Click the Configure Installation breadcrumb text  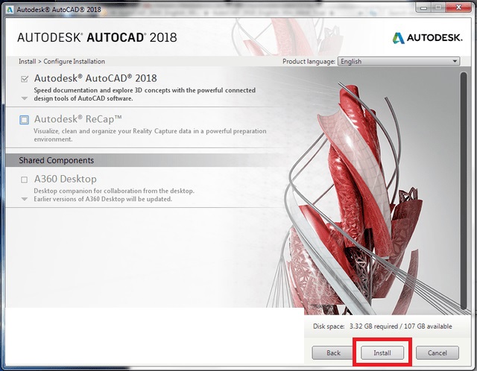pos(75,61)
